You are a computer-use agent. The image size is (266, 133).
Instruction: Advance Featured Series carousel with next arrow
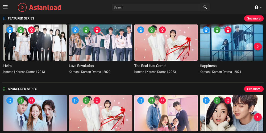tap(258, 47)
